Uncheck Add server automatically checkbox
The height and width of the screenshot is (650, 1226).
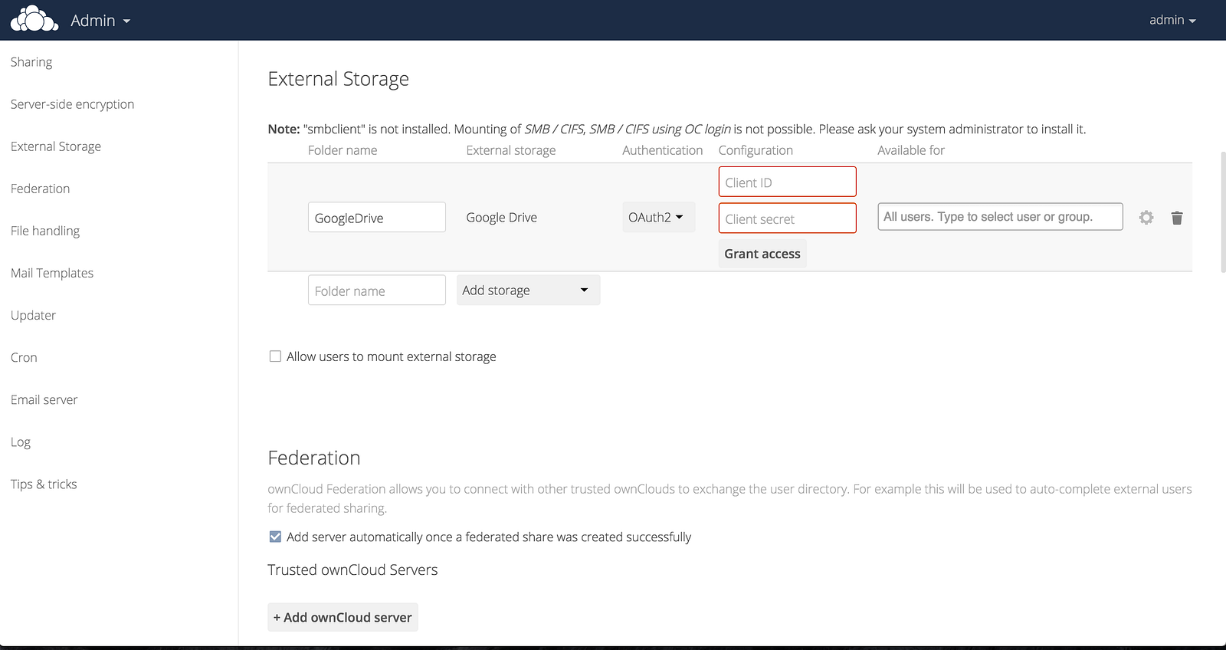click(275, 537)
